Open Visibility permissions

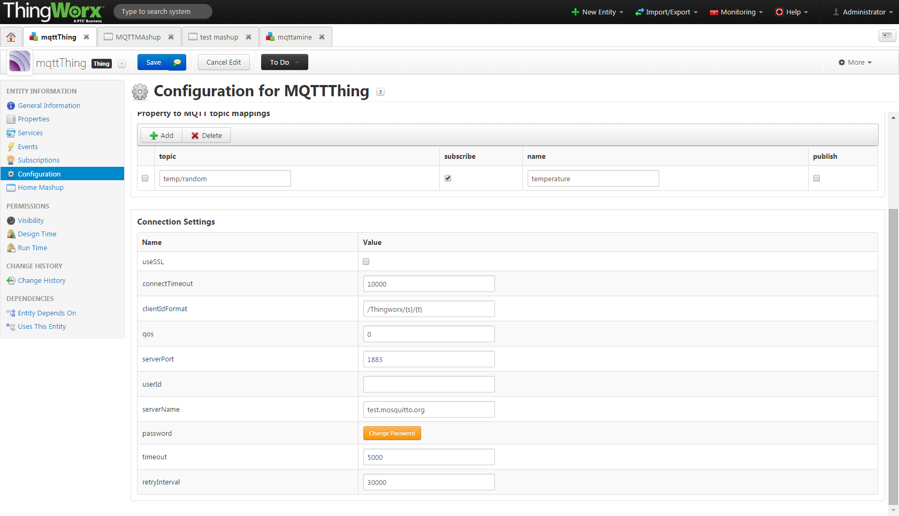tap(31, 221)
